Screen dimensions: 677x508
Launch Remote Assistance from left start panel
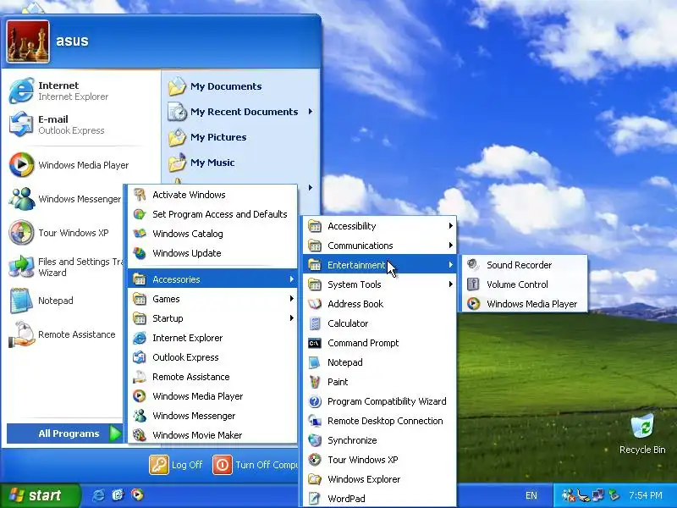coord(65,334)
